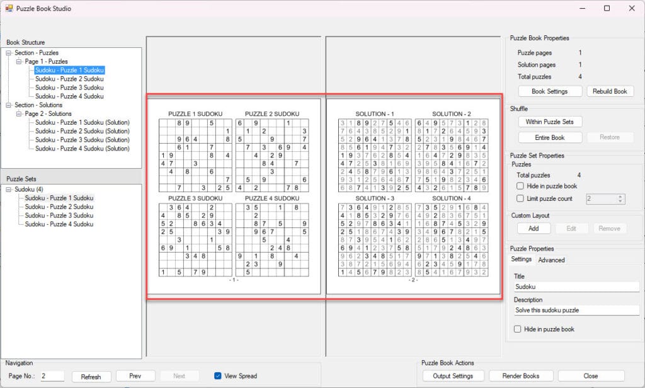This screenshot has width=645, height=388.
Task: Select the Settings tab
Action: coord(521,260)
